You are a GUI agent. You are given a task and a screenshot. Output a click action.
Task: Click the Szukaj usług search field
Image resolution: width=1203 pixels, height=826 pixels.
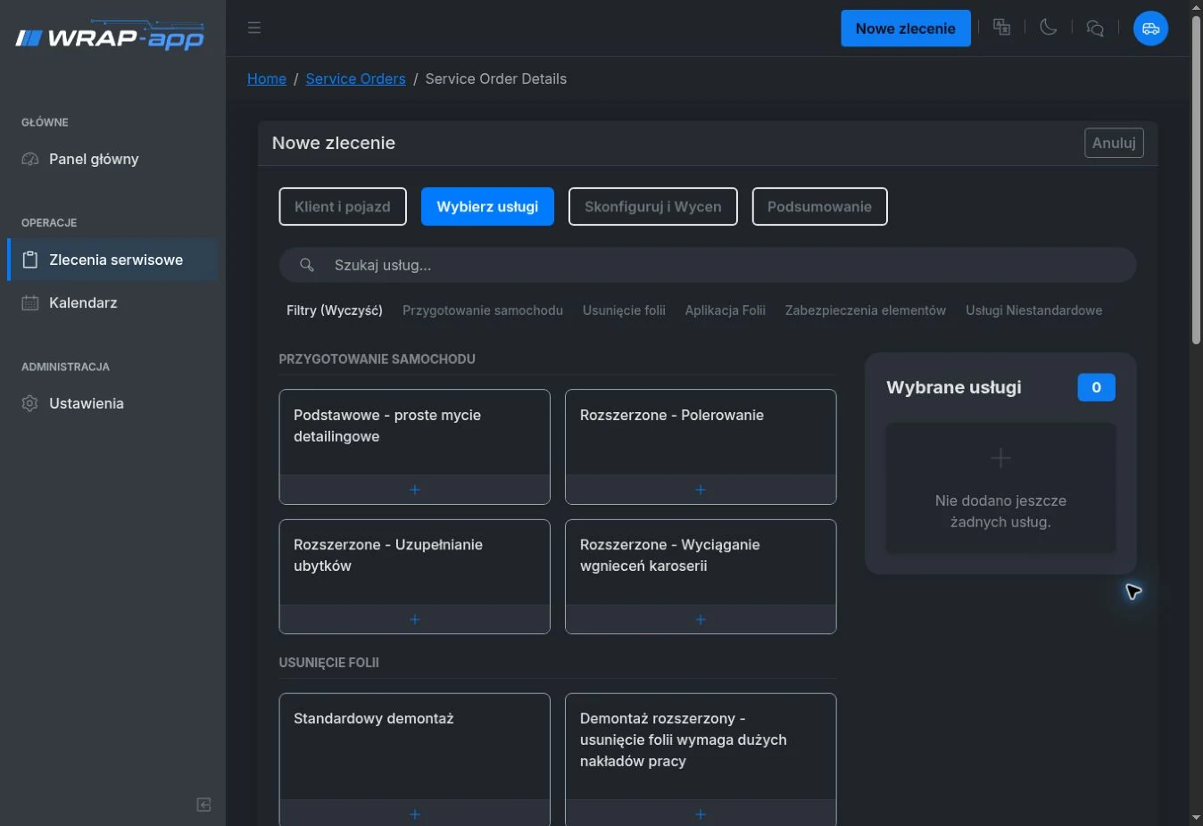coord(708,265)
